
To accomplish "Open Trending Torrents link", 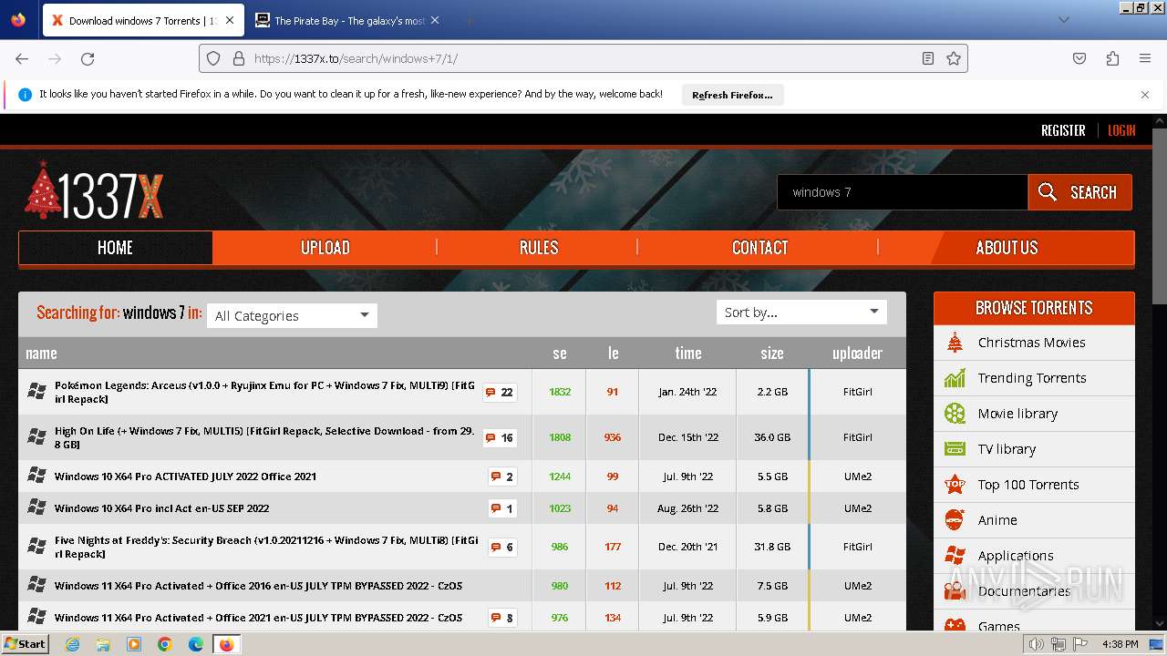I will click(x=1032, y=378).
